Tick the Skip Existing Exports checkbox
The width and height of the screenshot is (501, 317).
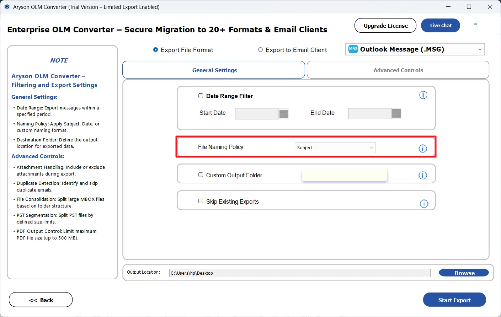point(201,201)
